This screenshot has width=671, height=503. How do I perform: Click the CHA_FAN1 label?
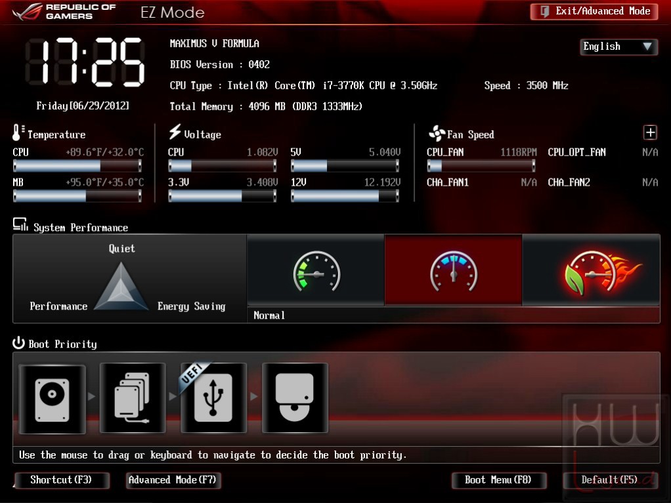click(x=448, y=182)
